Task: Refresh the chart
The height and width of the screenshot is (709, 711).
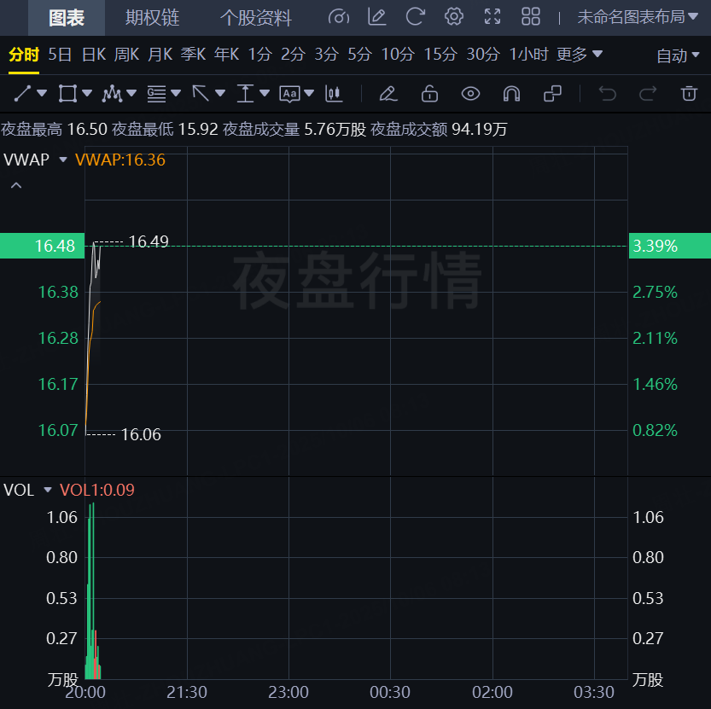Action: click(x=416, y=17)
